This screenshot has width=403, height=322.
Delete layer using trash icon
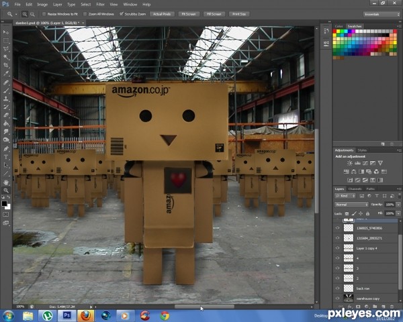point(392,307)
